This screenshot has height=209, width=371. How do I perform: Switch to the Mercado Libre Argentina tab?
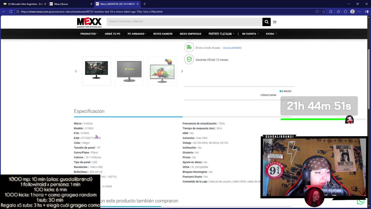tap(24, 4)
